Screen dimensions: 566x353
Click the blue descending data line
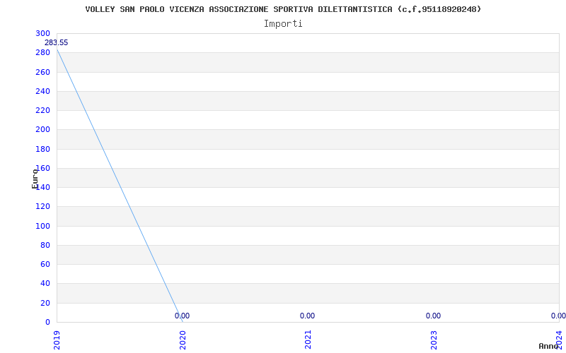[120, 186]
